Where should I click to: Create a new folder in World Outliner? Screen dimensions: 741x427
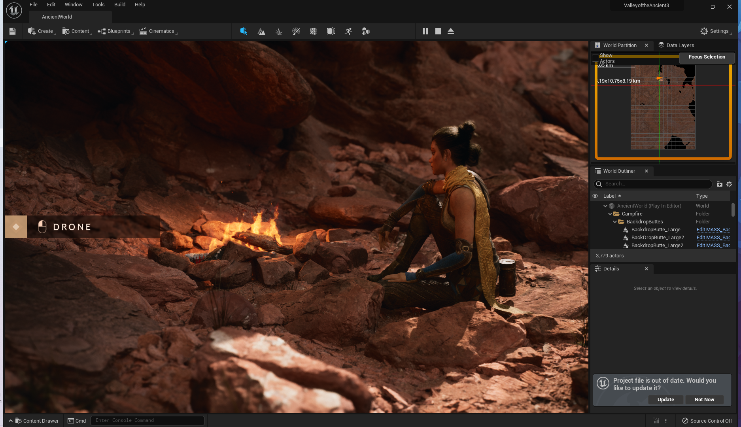pyautogui.click(x=720, y=184)
